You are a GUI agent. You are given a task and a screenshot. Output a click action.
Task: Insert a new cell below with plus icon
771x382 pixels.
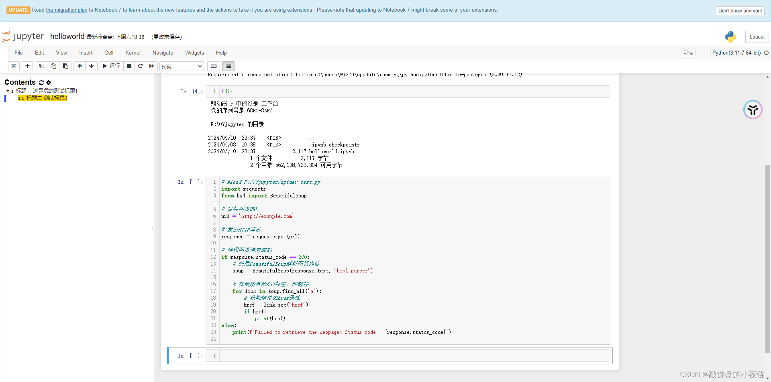[x=27, y=66]
